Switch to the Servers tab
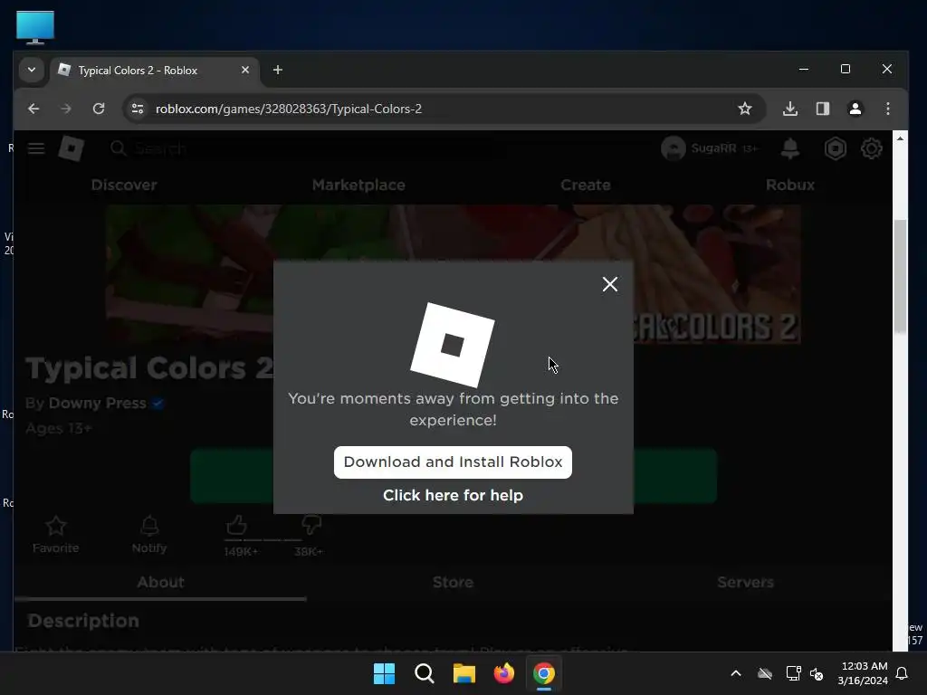 tap(745, 582)
